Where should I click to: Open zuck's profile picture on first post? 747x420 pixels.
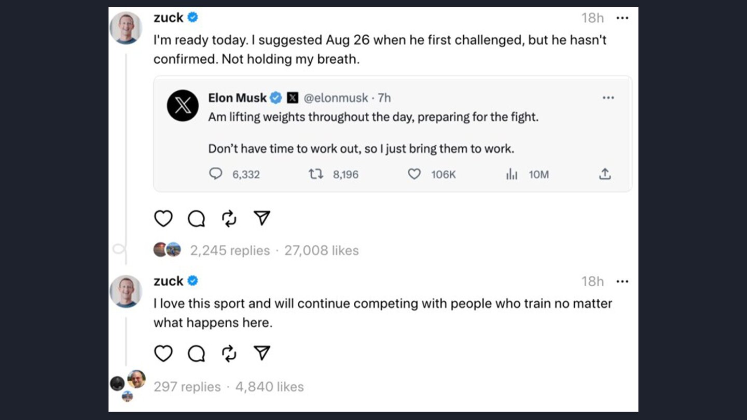coord(126,27)
